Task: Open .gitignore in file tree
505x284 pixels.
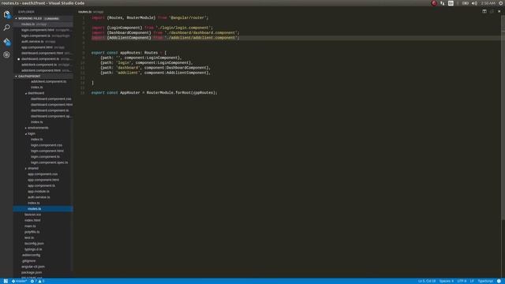Action: [28, 261]
